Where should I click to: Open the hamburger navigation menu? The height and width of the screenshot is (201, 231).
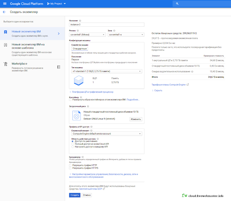coord(5,4)
